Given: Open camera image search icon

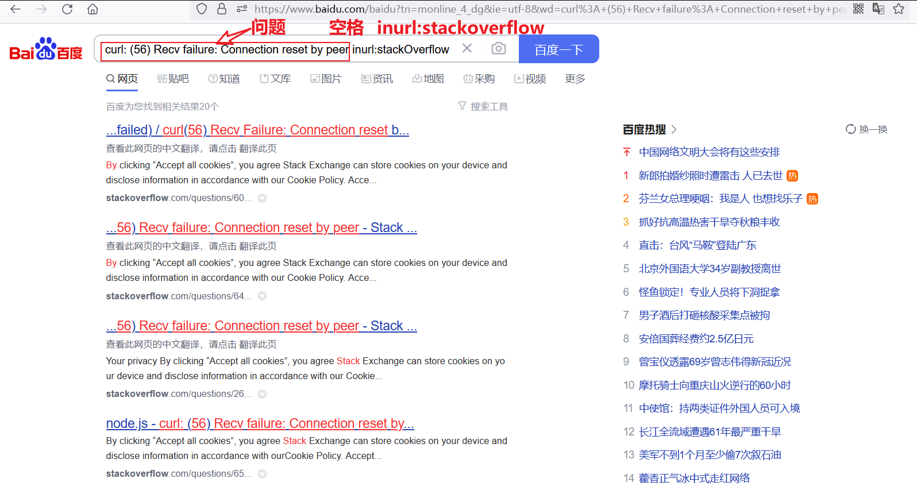Looking at the screenshot, I should [499, 49].
